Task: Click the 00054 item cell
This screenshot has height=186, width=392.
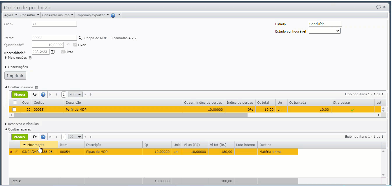Action: coord(71,152)
